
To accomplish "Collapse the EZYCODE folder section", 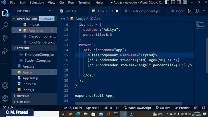I will pos(34,48).
